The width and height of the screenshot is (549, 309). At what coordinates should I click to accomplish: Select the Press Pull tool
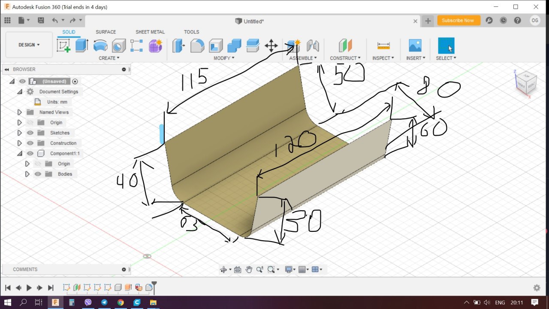(178, 45)
